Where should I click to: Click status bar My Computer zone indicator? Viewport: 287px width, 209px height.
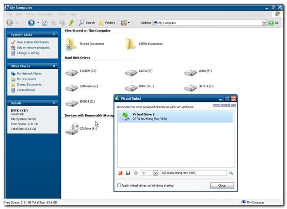pyautogui.click(x=253, y=202)
